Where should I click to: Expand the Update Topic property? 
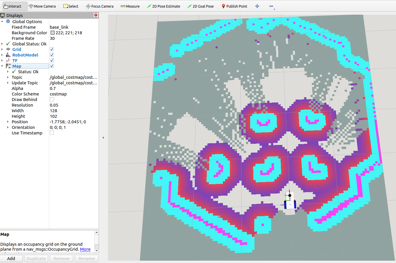[8, 83]
